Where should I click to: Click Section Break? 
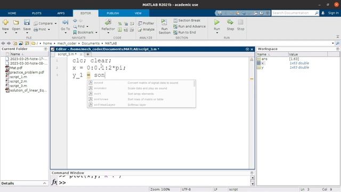[187, 20]
